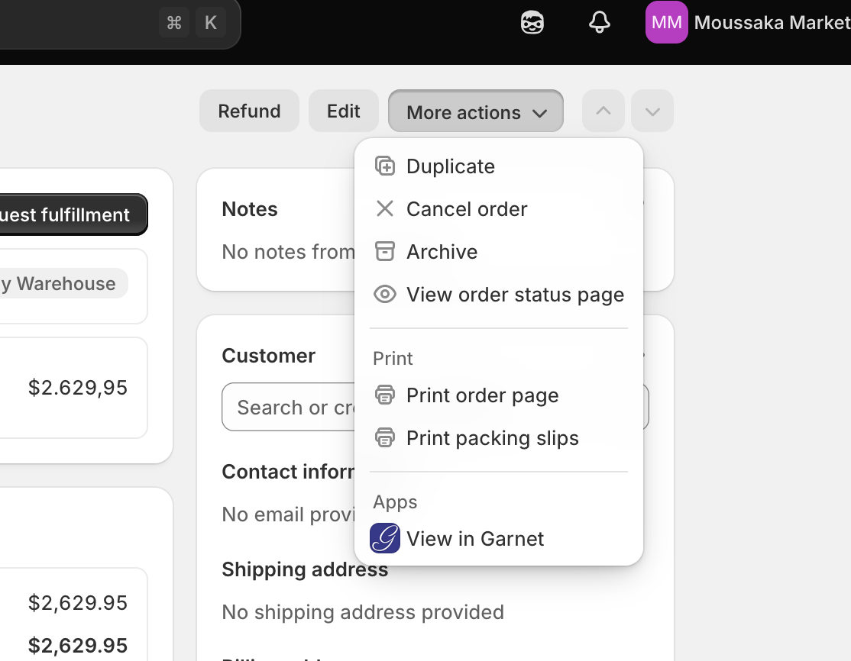The height and width of the screenshot is (661, 851).
Task: Click the command K search shortcut
Action: pyautogui.click(x=193, y=23)
